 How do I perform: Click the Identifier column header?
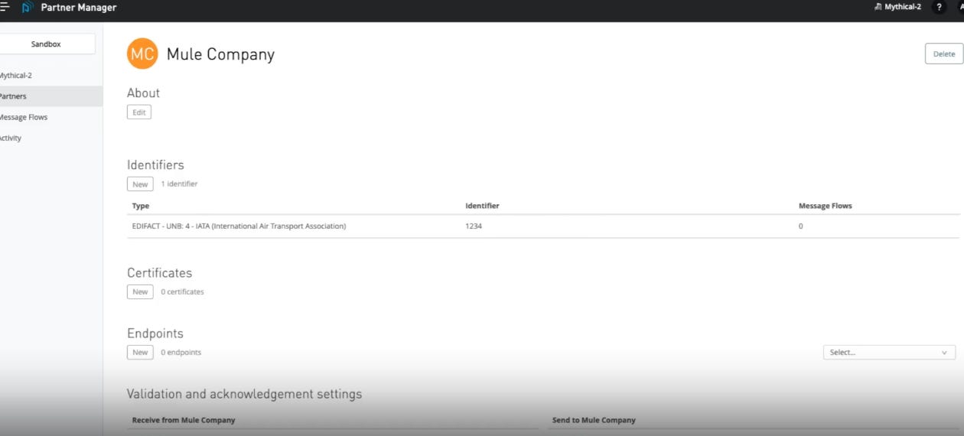click(482, 206)
